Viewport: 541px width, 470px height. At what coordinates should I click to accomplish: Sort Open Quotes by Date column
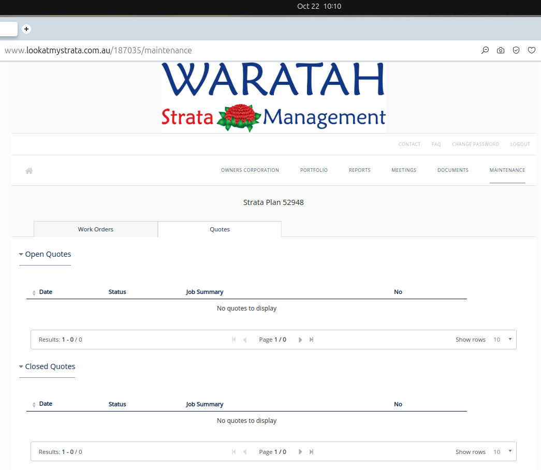click(45, 292)
